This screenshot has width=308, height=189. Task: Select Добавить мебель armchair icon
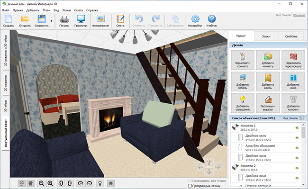click(243, 81)
